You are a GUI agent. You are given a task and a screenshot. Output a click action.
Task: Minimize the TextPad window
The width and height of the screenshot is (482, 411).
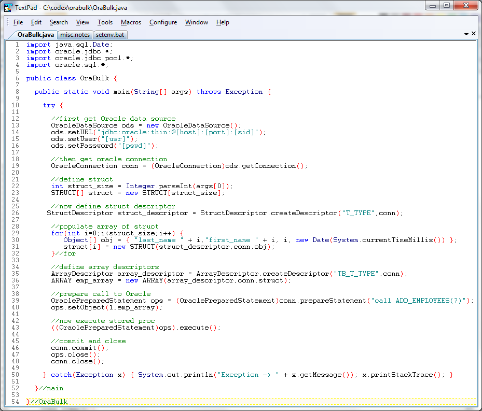433,6
